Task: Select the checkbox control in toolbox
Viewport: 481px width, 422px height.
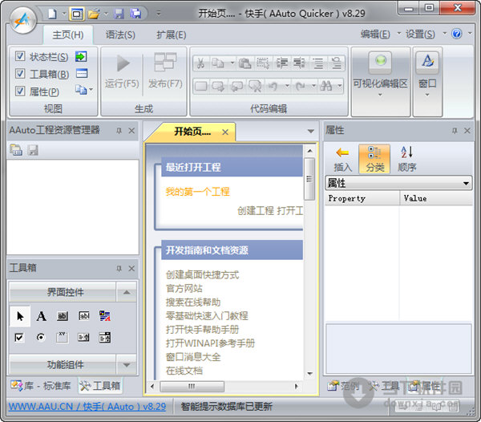Action: [19, 337]
